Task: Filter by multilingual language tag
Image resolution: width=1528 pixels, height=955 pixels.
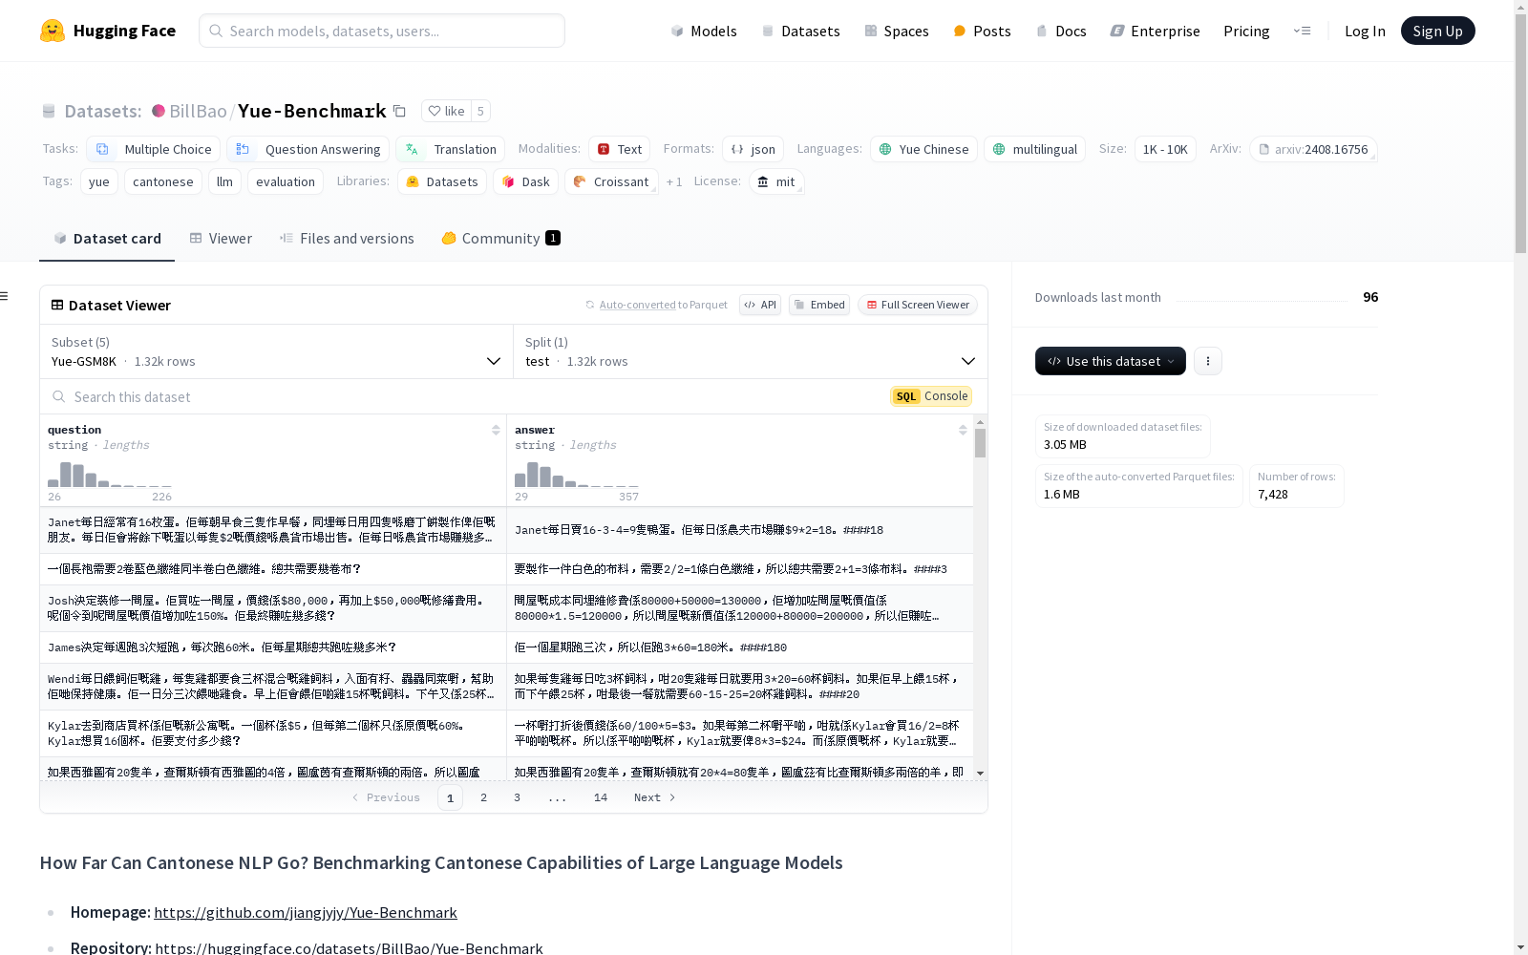Action: coord(1034,149)
